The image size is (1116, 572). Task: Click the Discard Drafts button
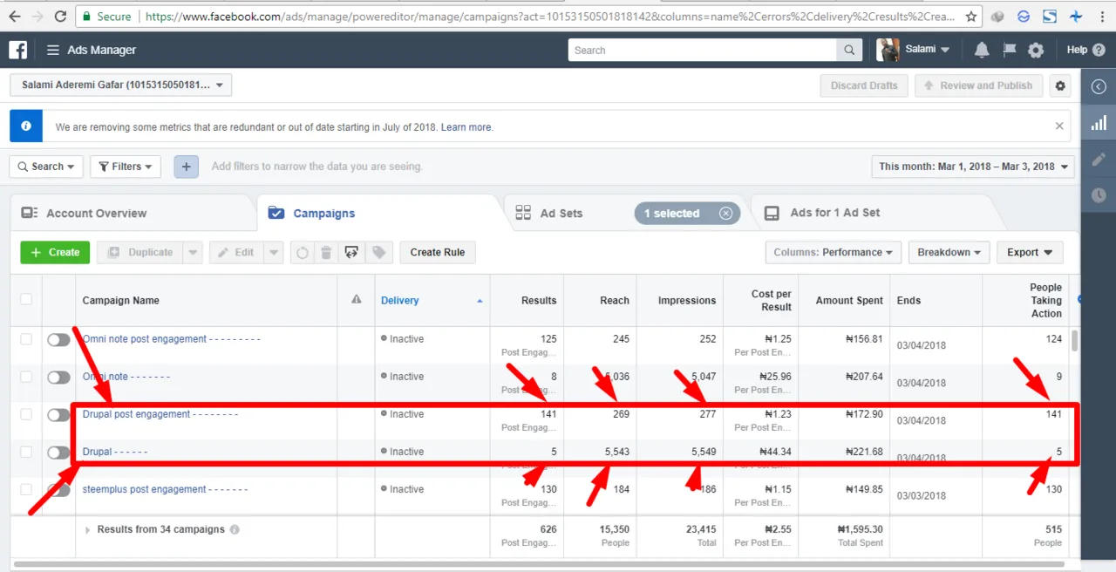click(x=864, y=85)
